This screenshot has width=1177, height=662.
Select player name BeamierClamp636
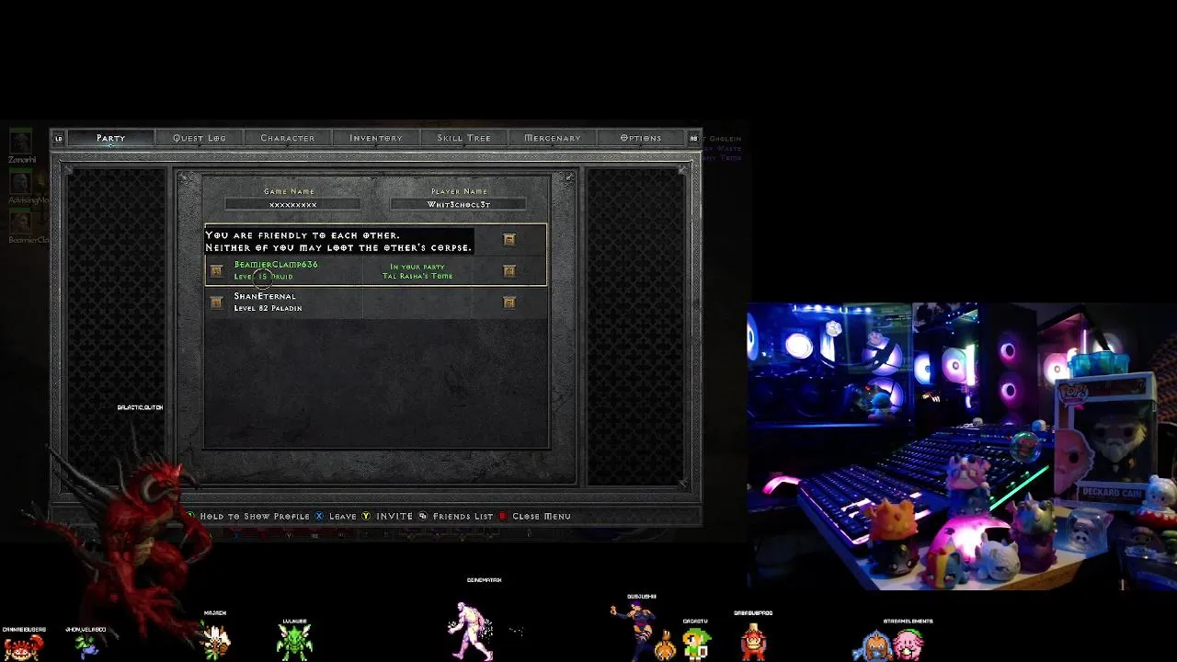276,265
